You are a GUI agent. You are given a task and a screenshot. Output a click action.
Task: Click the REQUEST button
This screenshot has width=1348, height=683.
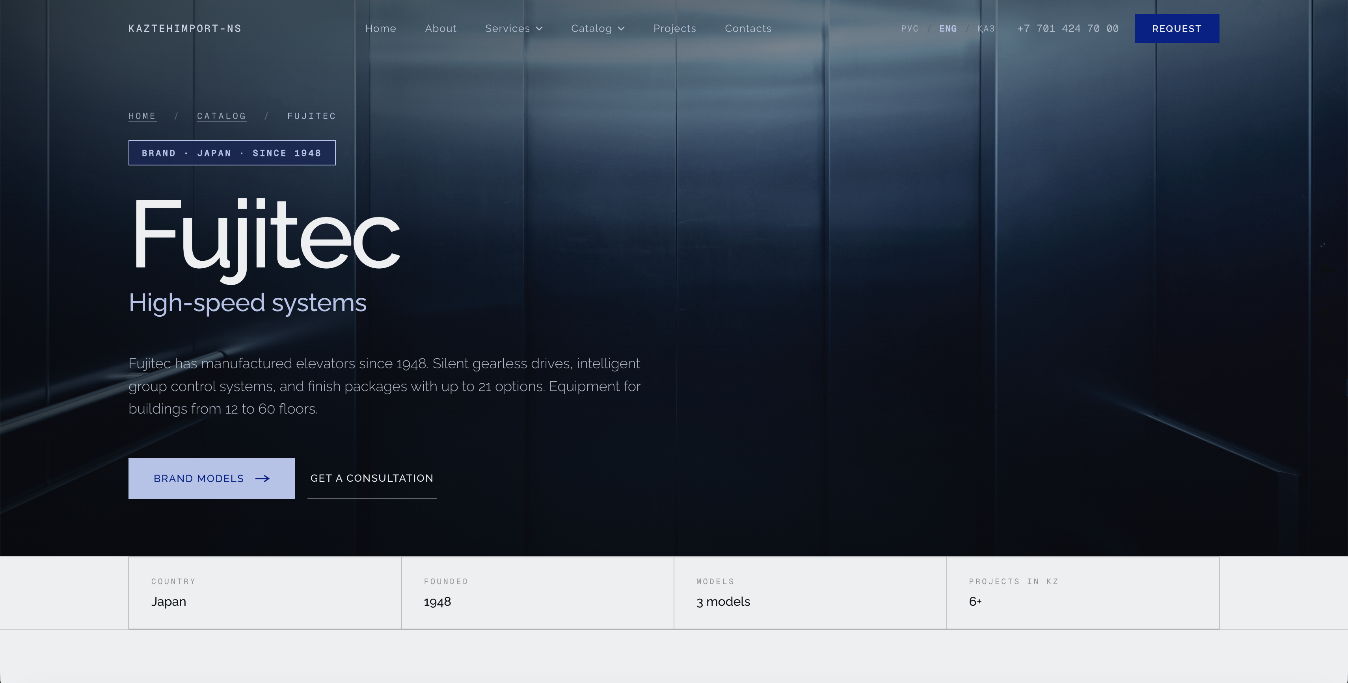click(1177, 29)
